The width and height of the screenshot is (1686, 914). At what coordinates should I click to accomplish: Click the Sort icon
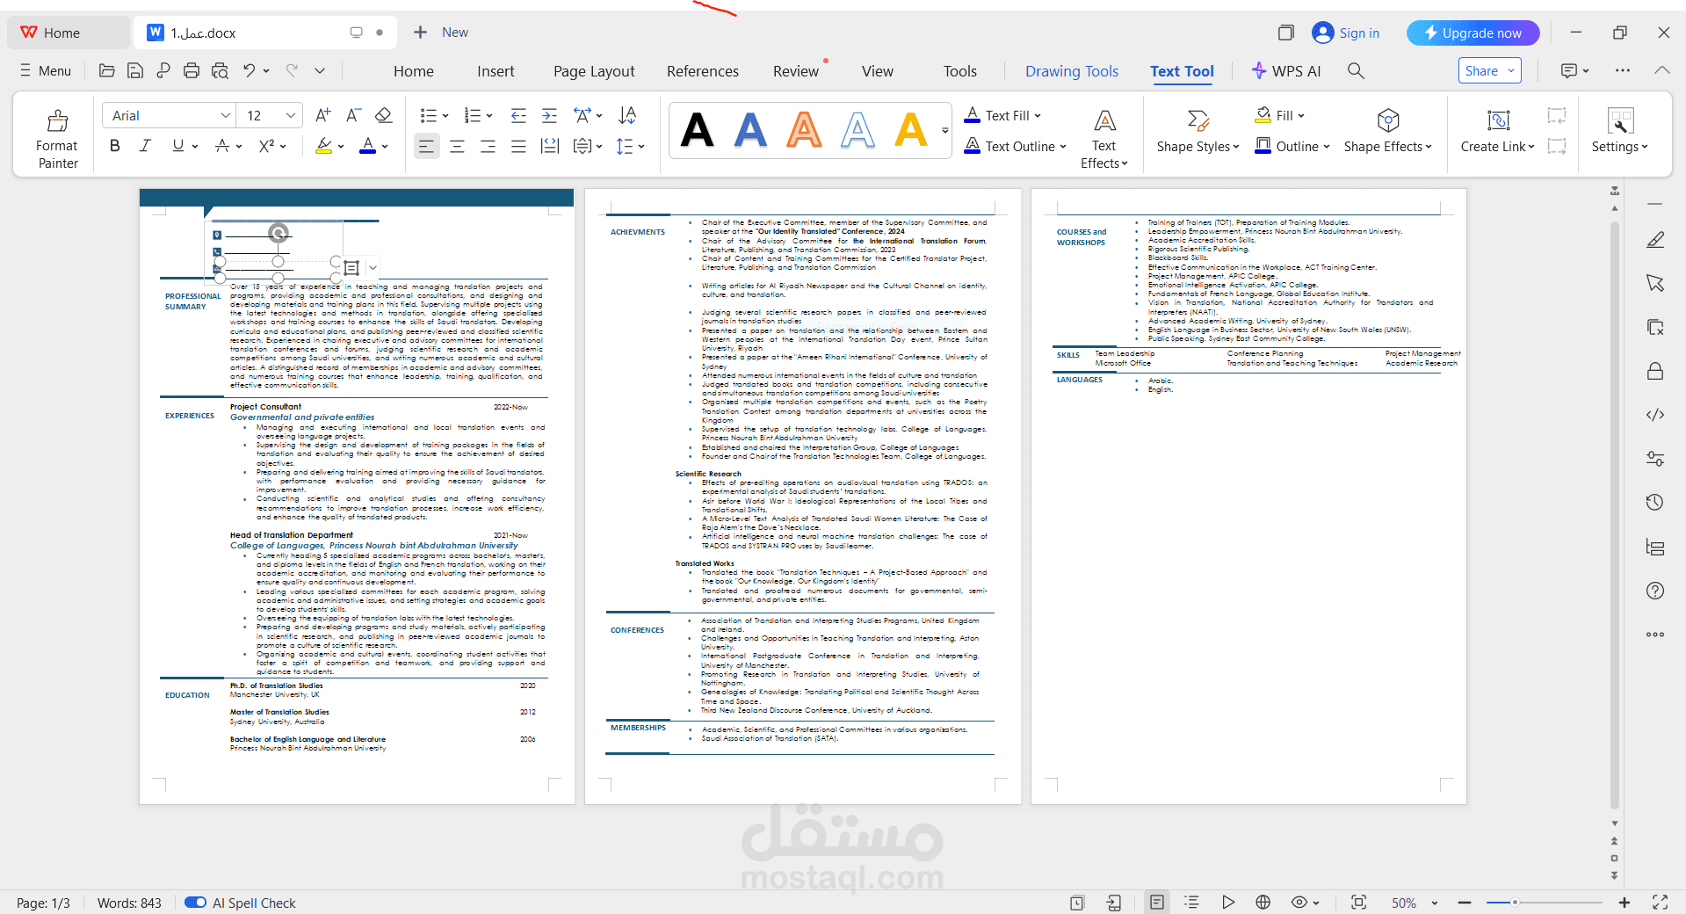[627, 115]
